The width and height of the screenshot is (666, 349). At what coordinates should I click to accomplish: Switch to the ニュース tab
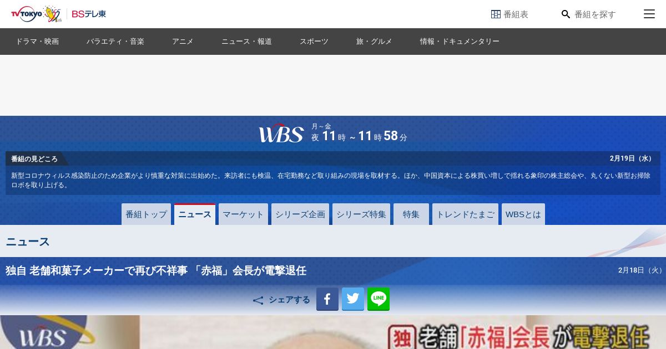(x=195, y=214)
